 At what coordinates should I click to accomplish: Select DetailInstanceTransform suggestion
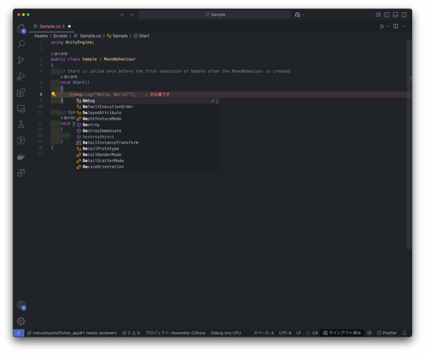pyautogui.click(x=147, y=143)
